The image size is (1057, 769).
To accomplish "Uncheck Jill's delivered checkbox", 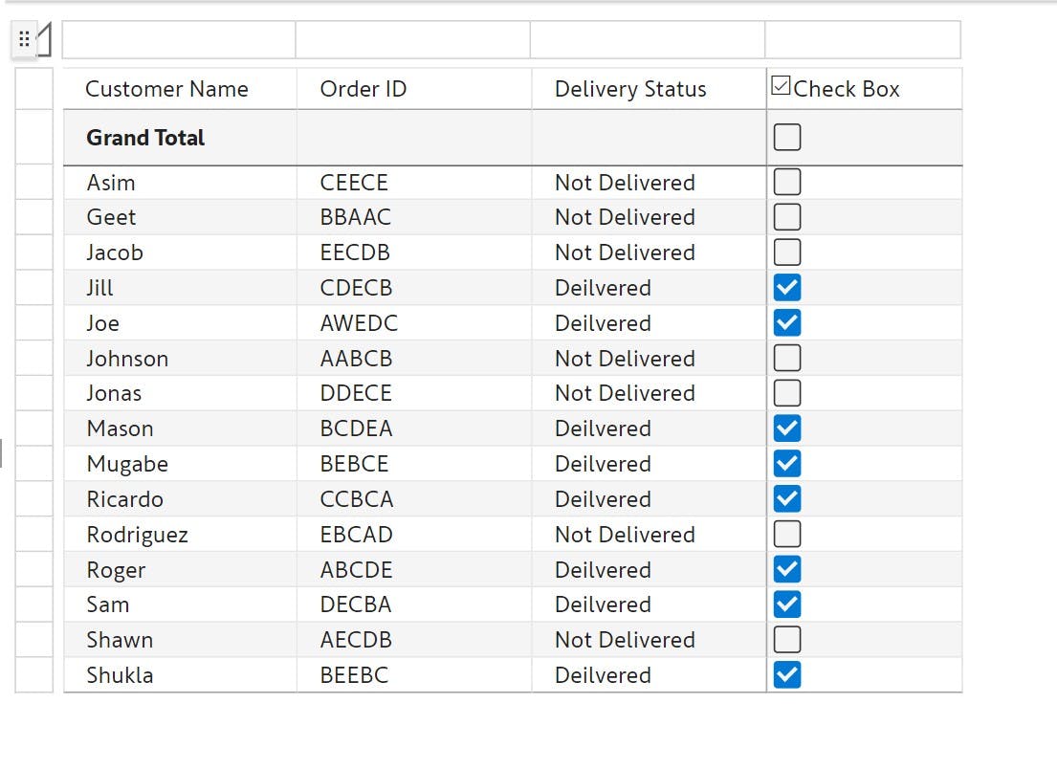I will click(x=787, y=288).
